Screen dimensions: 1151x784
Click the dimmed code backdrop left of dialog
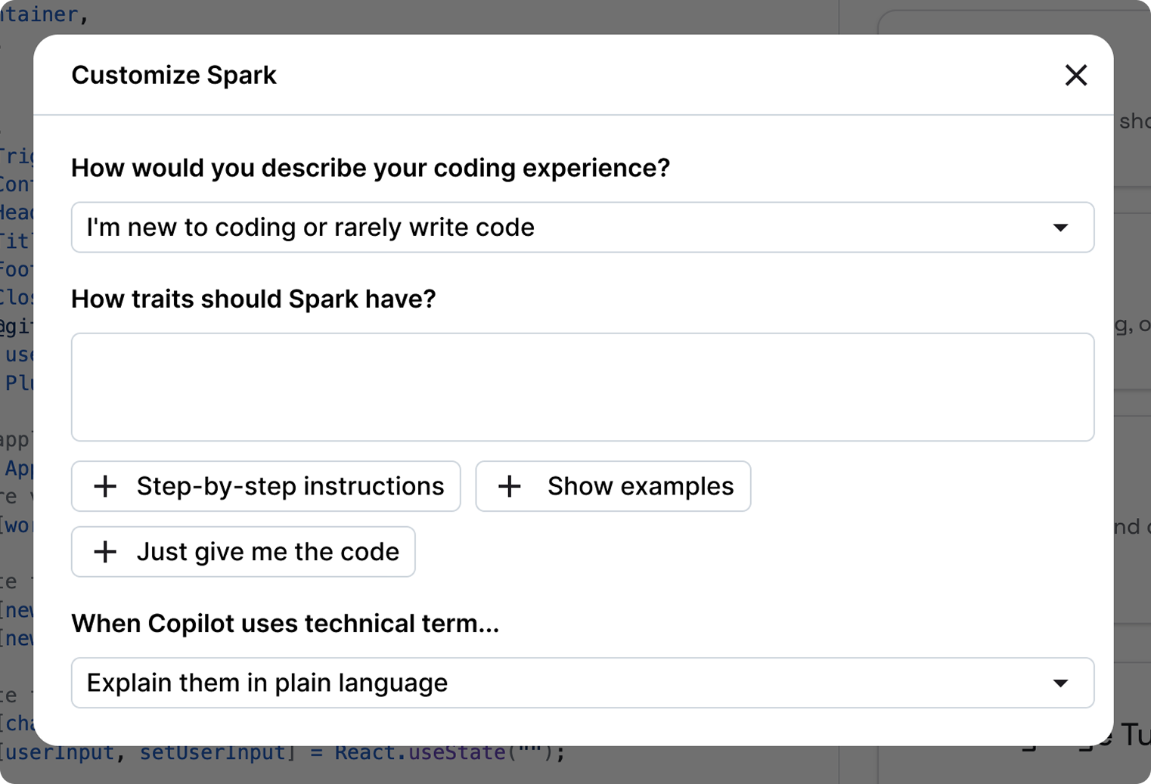[x=16, y=378]
